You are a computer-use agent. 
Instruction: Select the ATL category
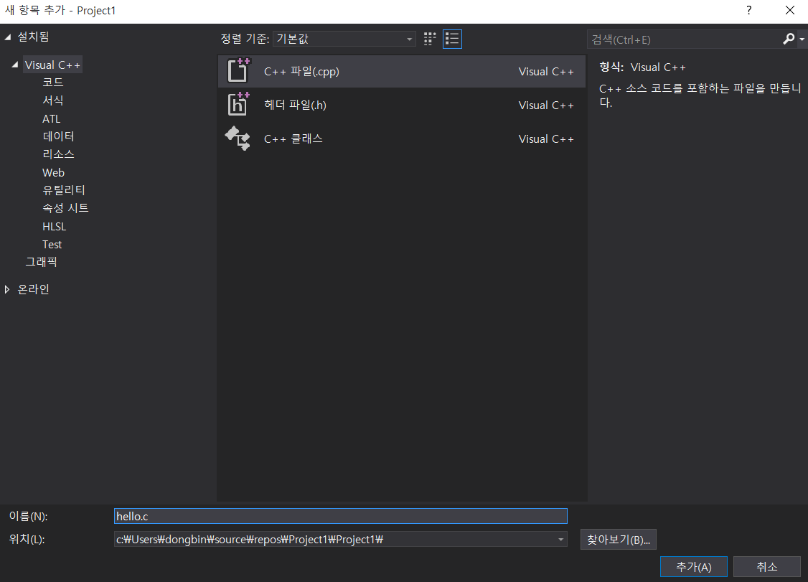[x=51, y=119]
